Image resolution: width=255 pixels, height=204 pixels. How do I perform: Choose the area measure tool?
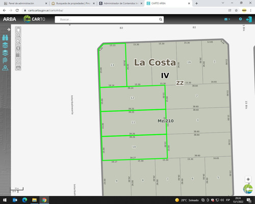(18, 55)
